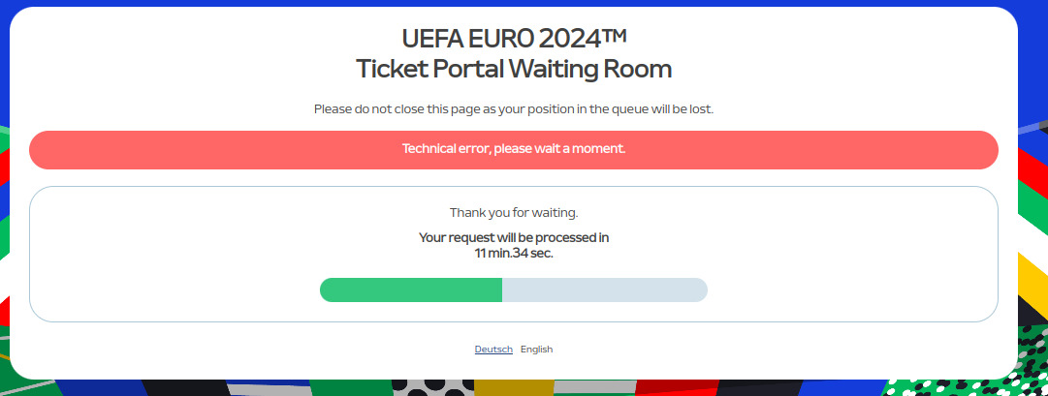Click the 'Thank you for waiting.' text
1048x396 pixels.
(x=514, y=213)
